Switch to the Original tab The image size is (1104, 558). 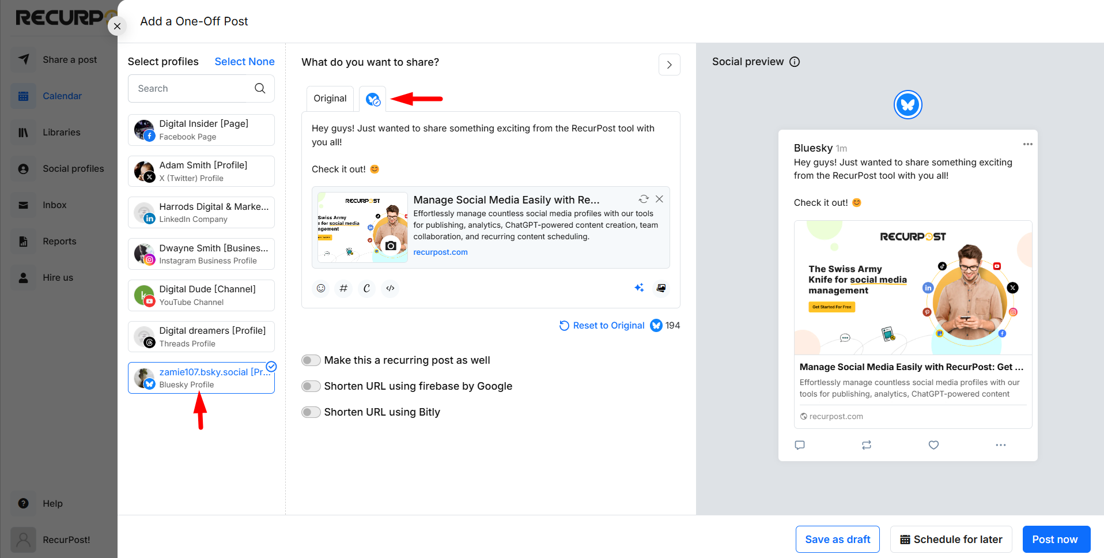pos(330,99)
